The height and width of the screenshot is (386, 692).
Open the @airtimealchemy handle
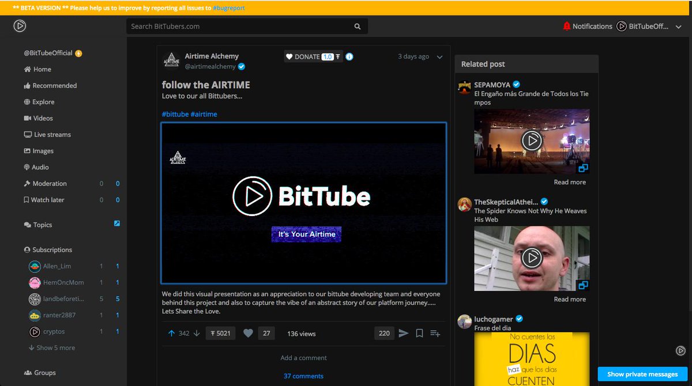coord(210,67)
